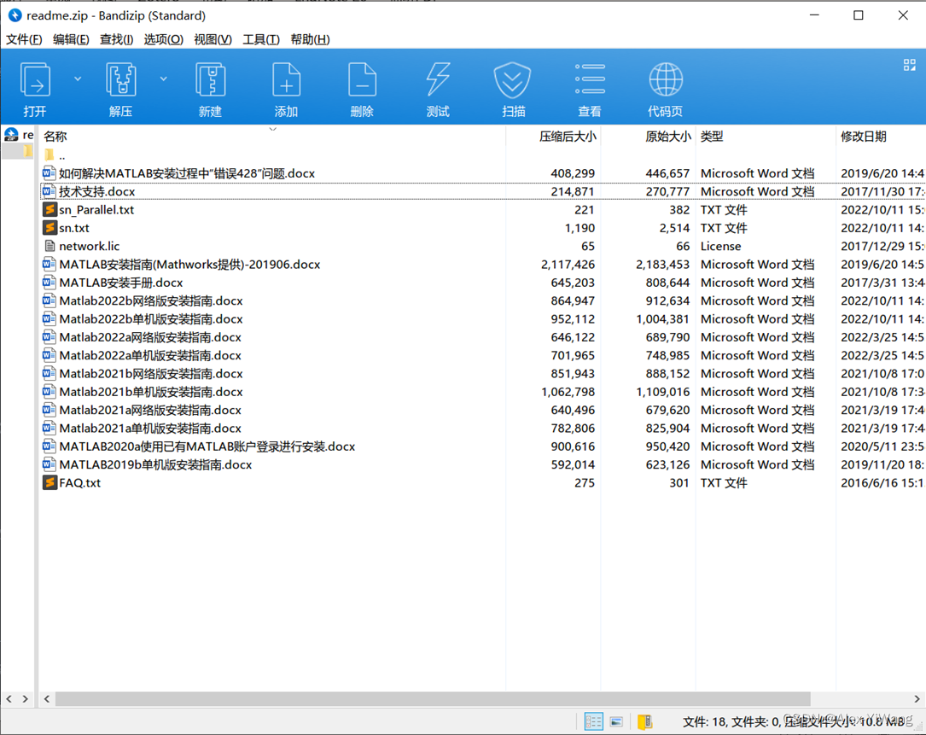The height and width of the screenshot is (735, 926).
Task: Switch to details list view in status bar
Action: pos(593,721)
